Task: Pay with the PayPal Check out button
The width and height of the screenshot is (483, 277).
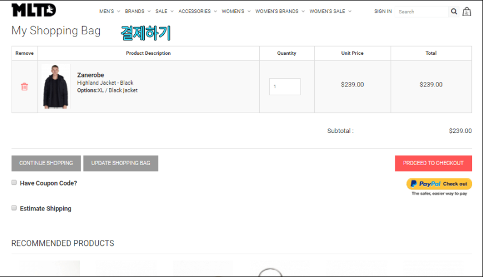Action: (x=439, y=184)
